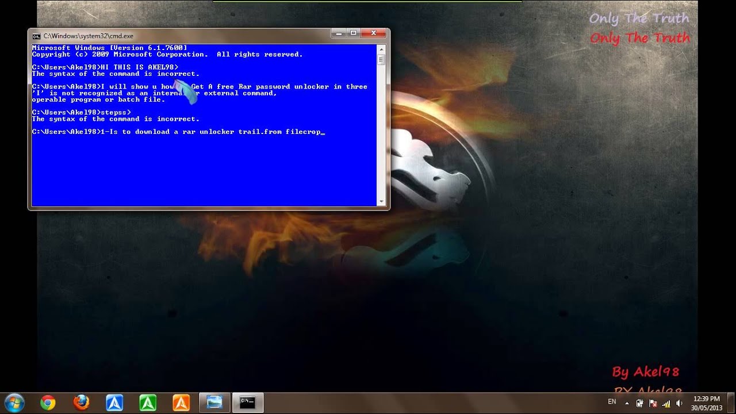Launch Mozilla Firefox from the taskbar
736x414 pixels.
(x=81, y=403)
